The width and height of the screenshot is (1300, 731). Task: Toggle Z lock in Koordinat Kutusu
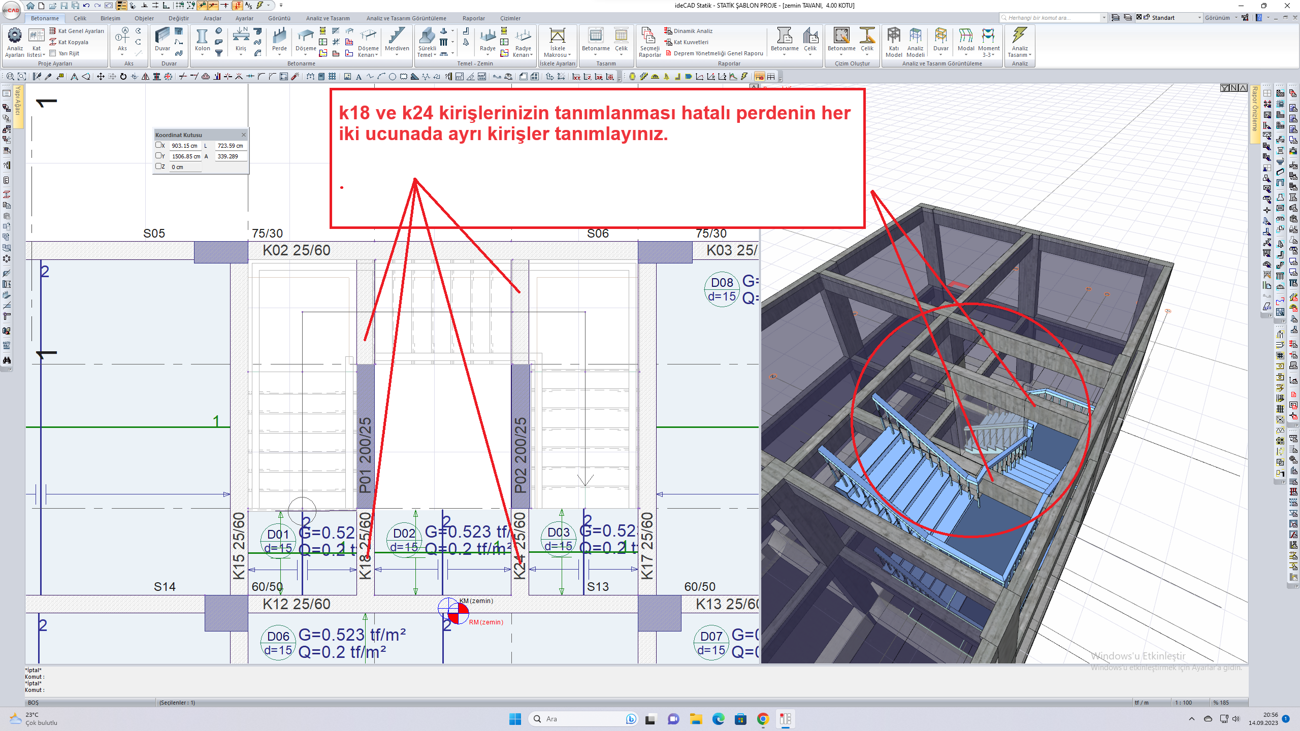pyautogui.click(x=158, y=167)
